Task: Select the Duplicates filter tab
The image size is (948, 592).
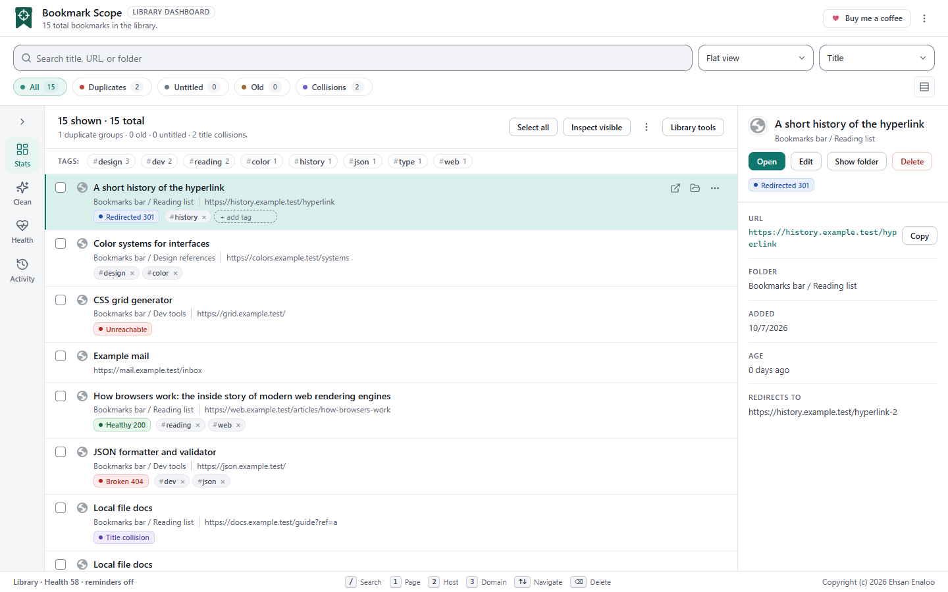Action: tap(112, 87)
